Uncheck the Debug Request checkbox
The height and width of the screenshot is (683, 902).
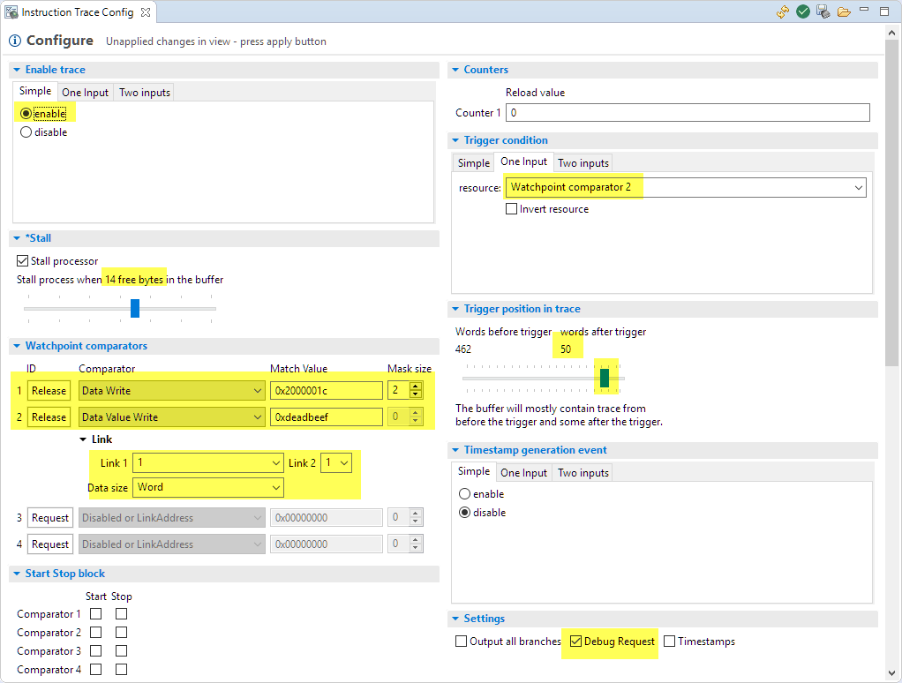coord(576,642)
